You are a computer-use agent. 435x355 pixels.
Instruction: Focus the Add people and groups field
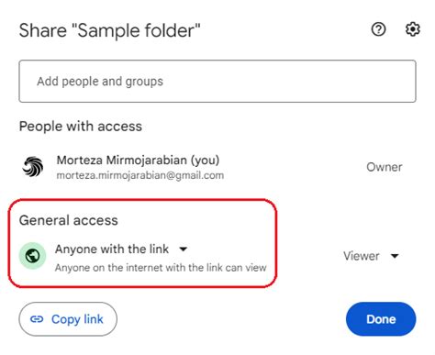(x=217, y=81)
